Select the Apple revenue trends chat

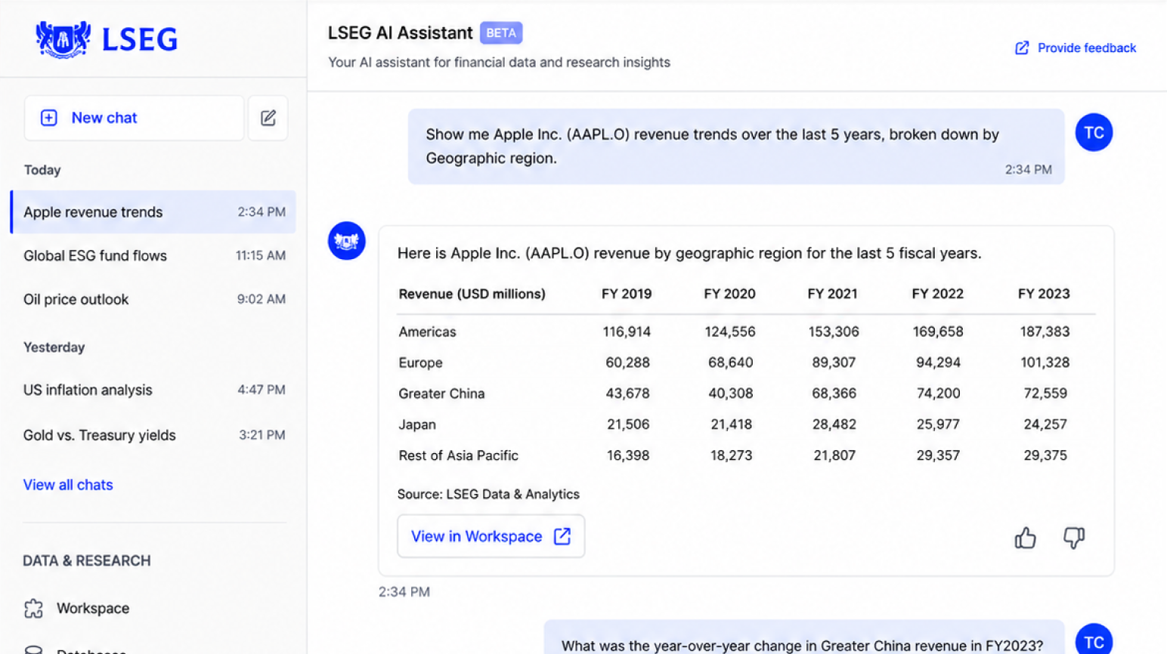tap(153, 212)
